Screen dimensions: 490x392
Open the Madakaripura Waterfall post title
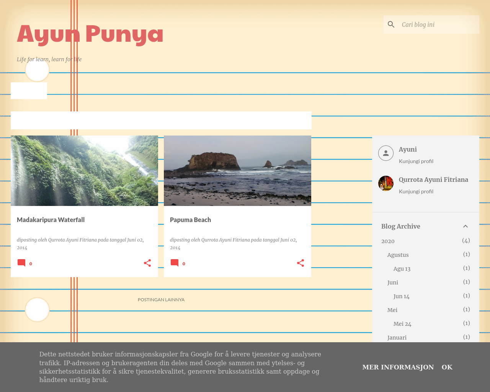coord(51,220)
